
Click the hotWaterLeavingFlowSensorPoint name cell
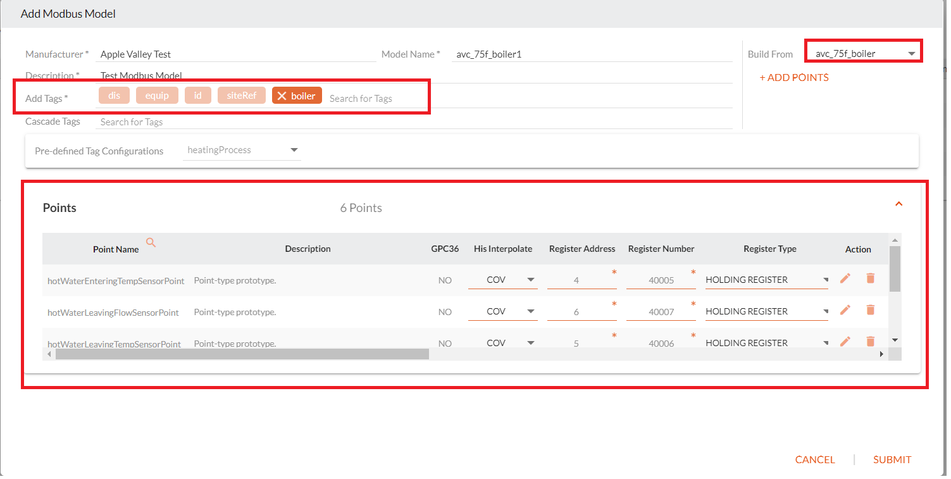tap(113, 312)
